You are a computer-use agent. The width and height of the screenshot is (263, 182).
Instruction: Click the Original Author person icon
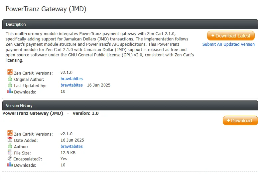click(x=10, y=78)
